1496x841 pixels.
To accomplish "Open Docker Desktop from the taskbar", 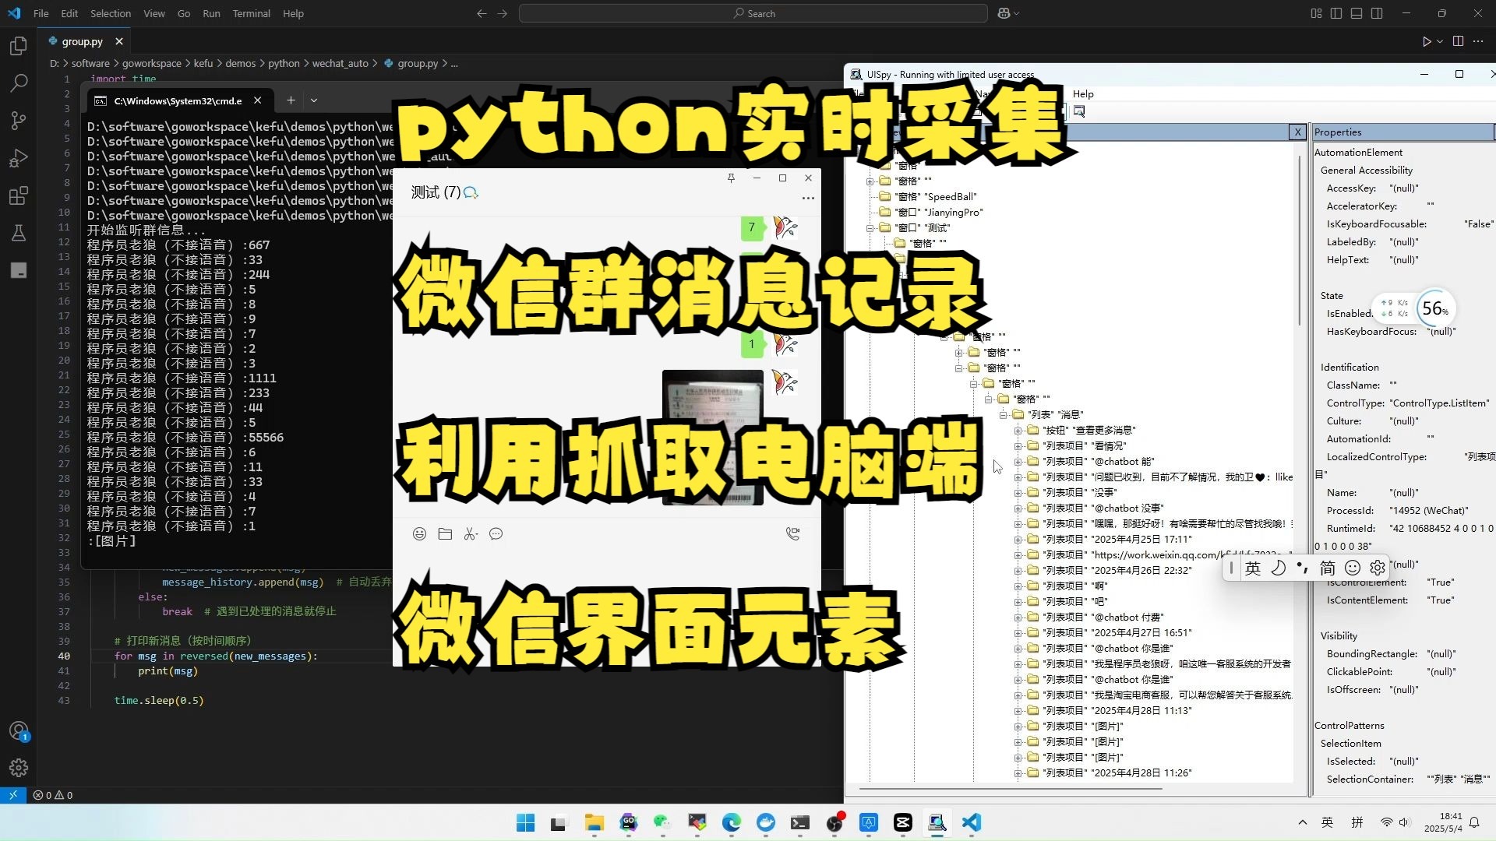I will pos(766,822).
